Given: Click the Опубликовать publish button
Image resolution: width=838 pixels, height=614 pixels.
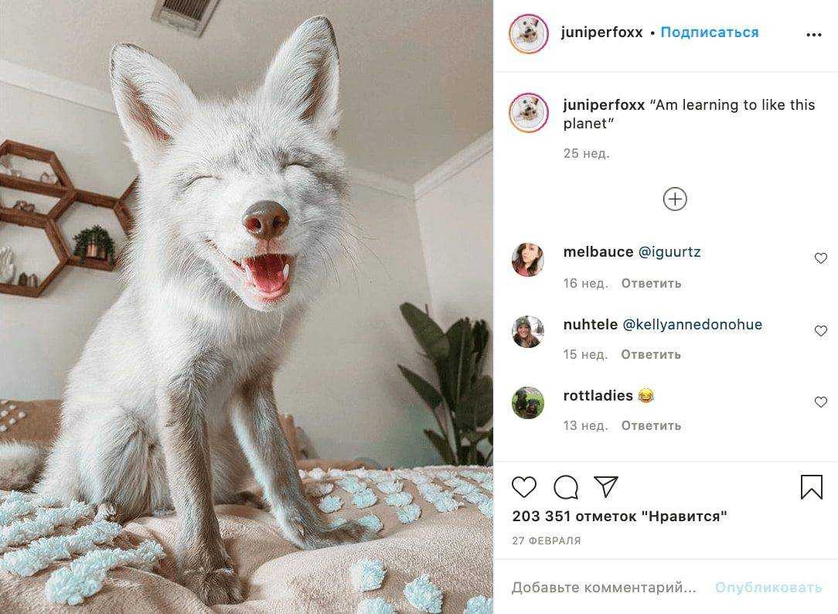Looking at the screenshot, I should click(x=768, y=587).
